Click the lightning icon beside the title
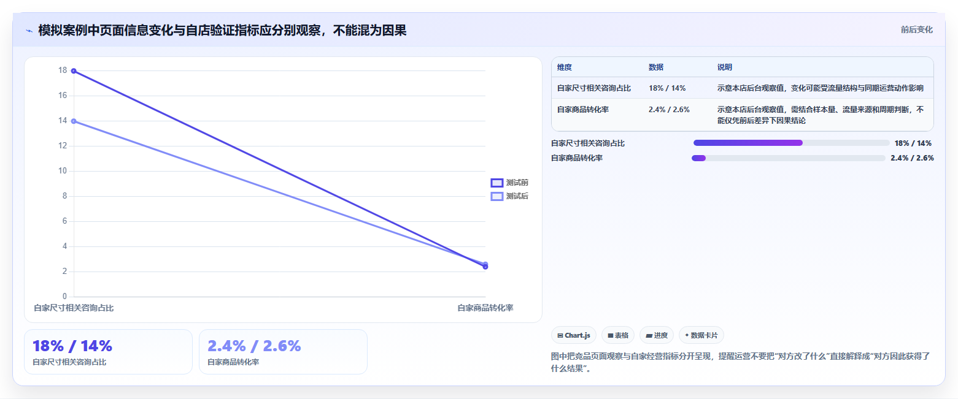Screen dimensions: 958x399 pyautogui.click(x=29, y=31)
